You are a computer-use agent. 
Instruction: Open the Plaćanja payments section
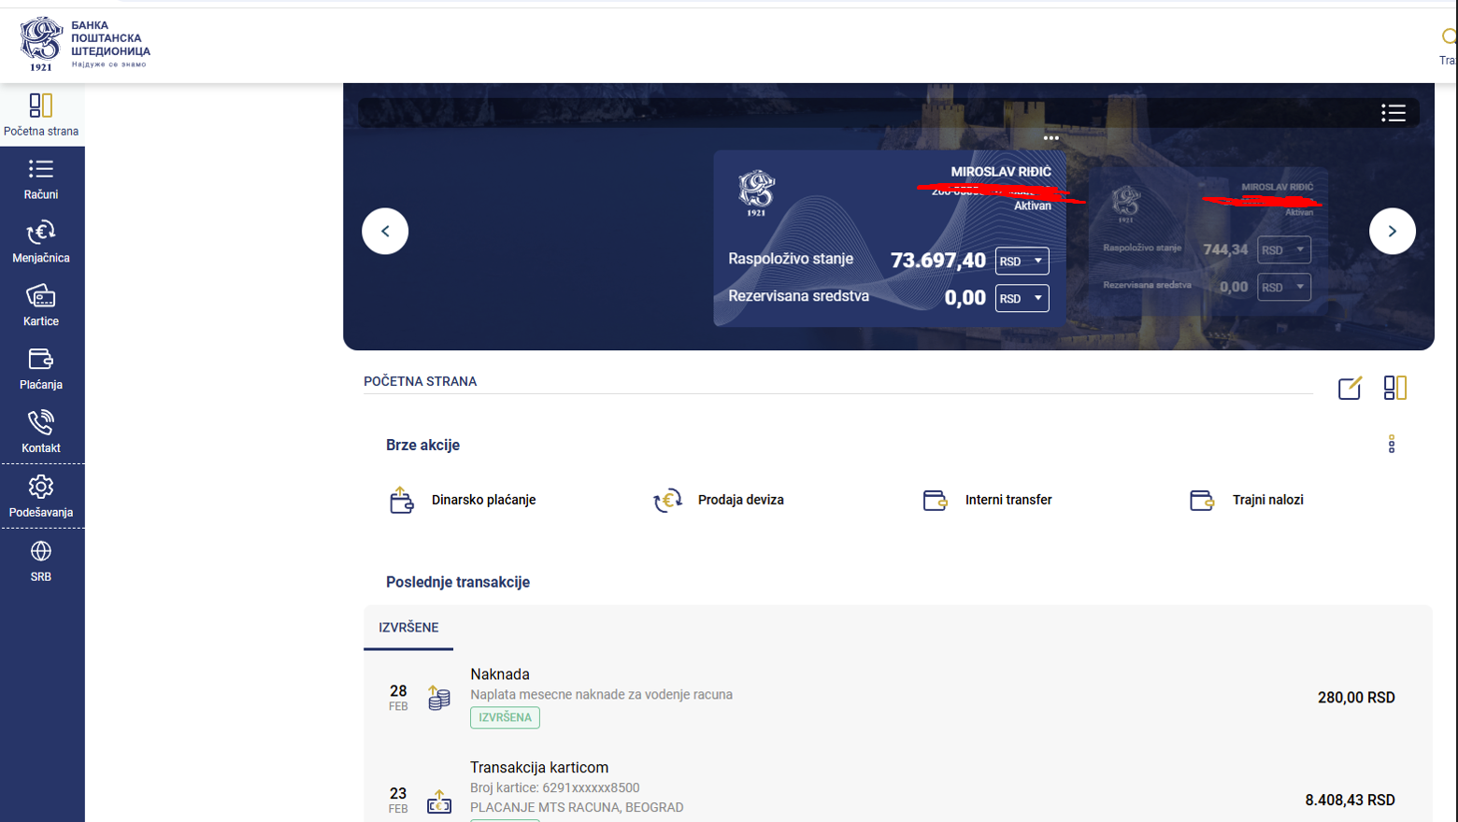(x=41, y=369)
